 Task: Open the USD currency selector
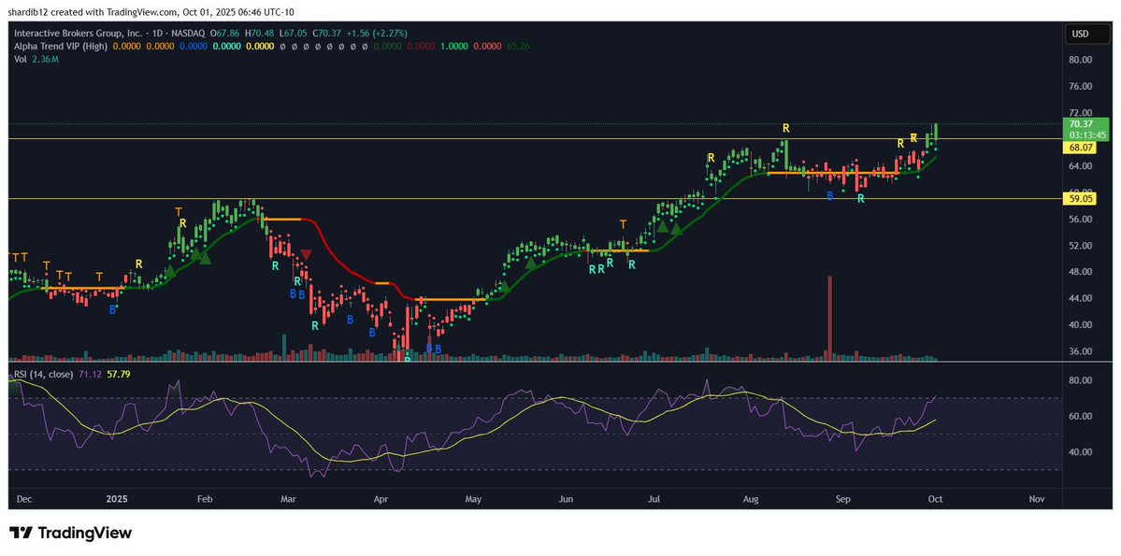(x=1080, y=34)
